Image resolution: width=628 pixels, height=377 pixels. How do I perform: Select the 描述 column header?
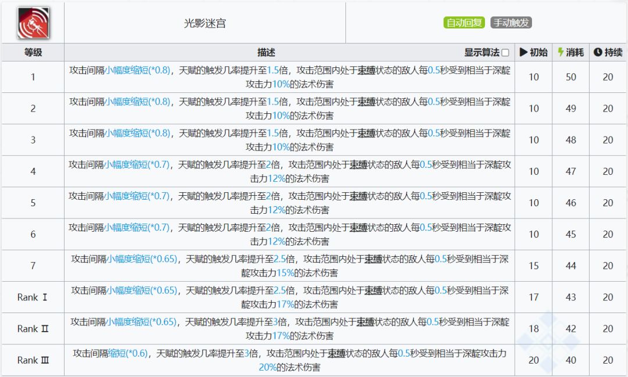tap(266, 52)
